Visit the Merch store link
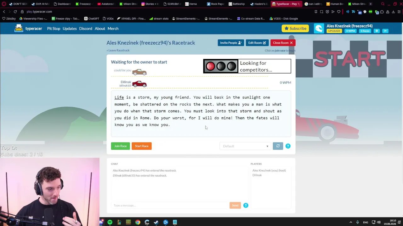The image size is (403, 226). [x=113, y=29]
